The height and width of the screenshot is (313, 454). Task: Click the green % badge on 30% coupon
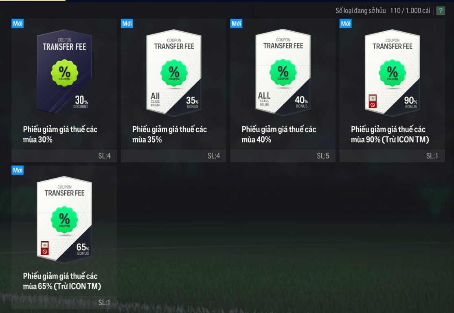pos(64,73)
